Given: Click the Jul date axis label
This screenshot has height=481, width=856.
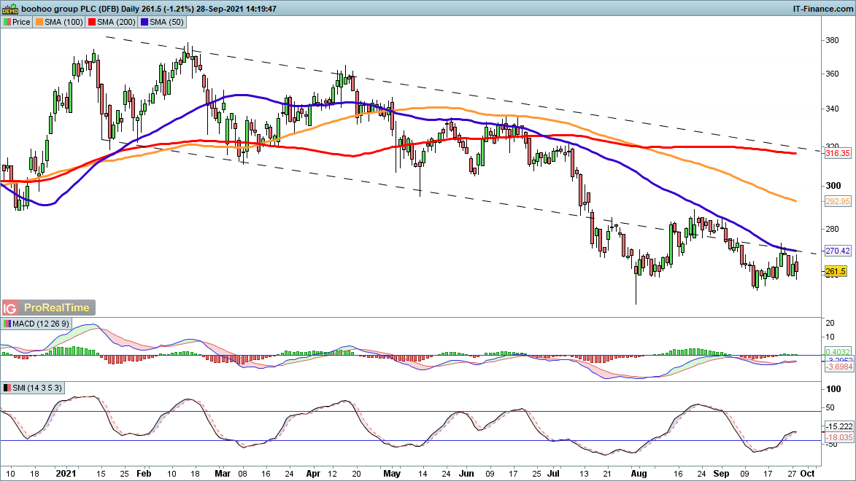Looking at the screenshot, I should click(554, 474).
